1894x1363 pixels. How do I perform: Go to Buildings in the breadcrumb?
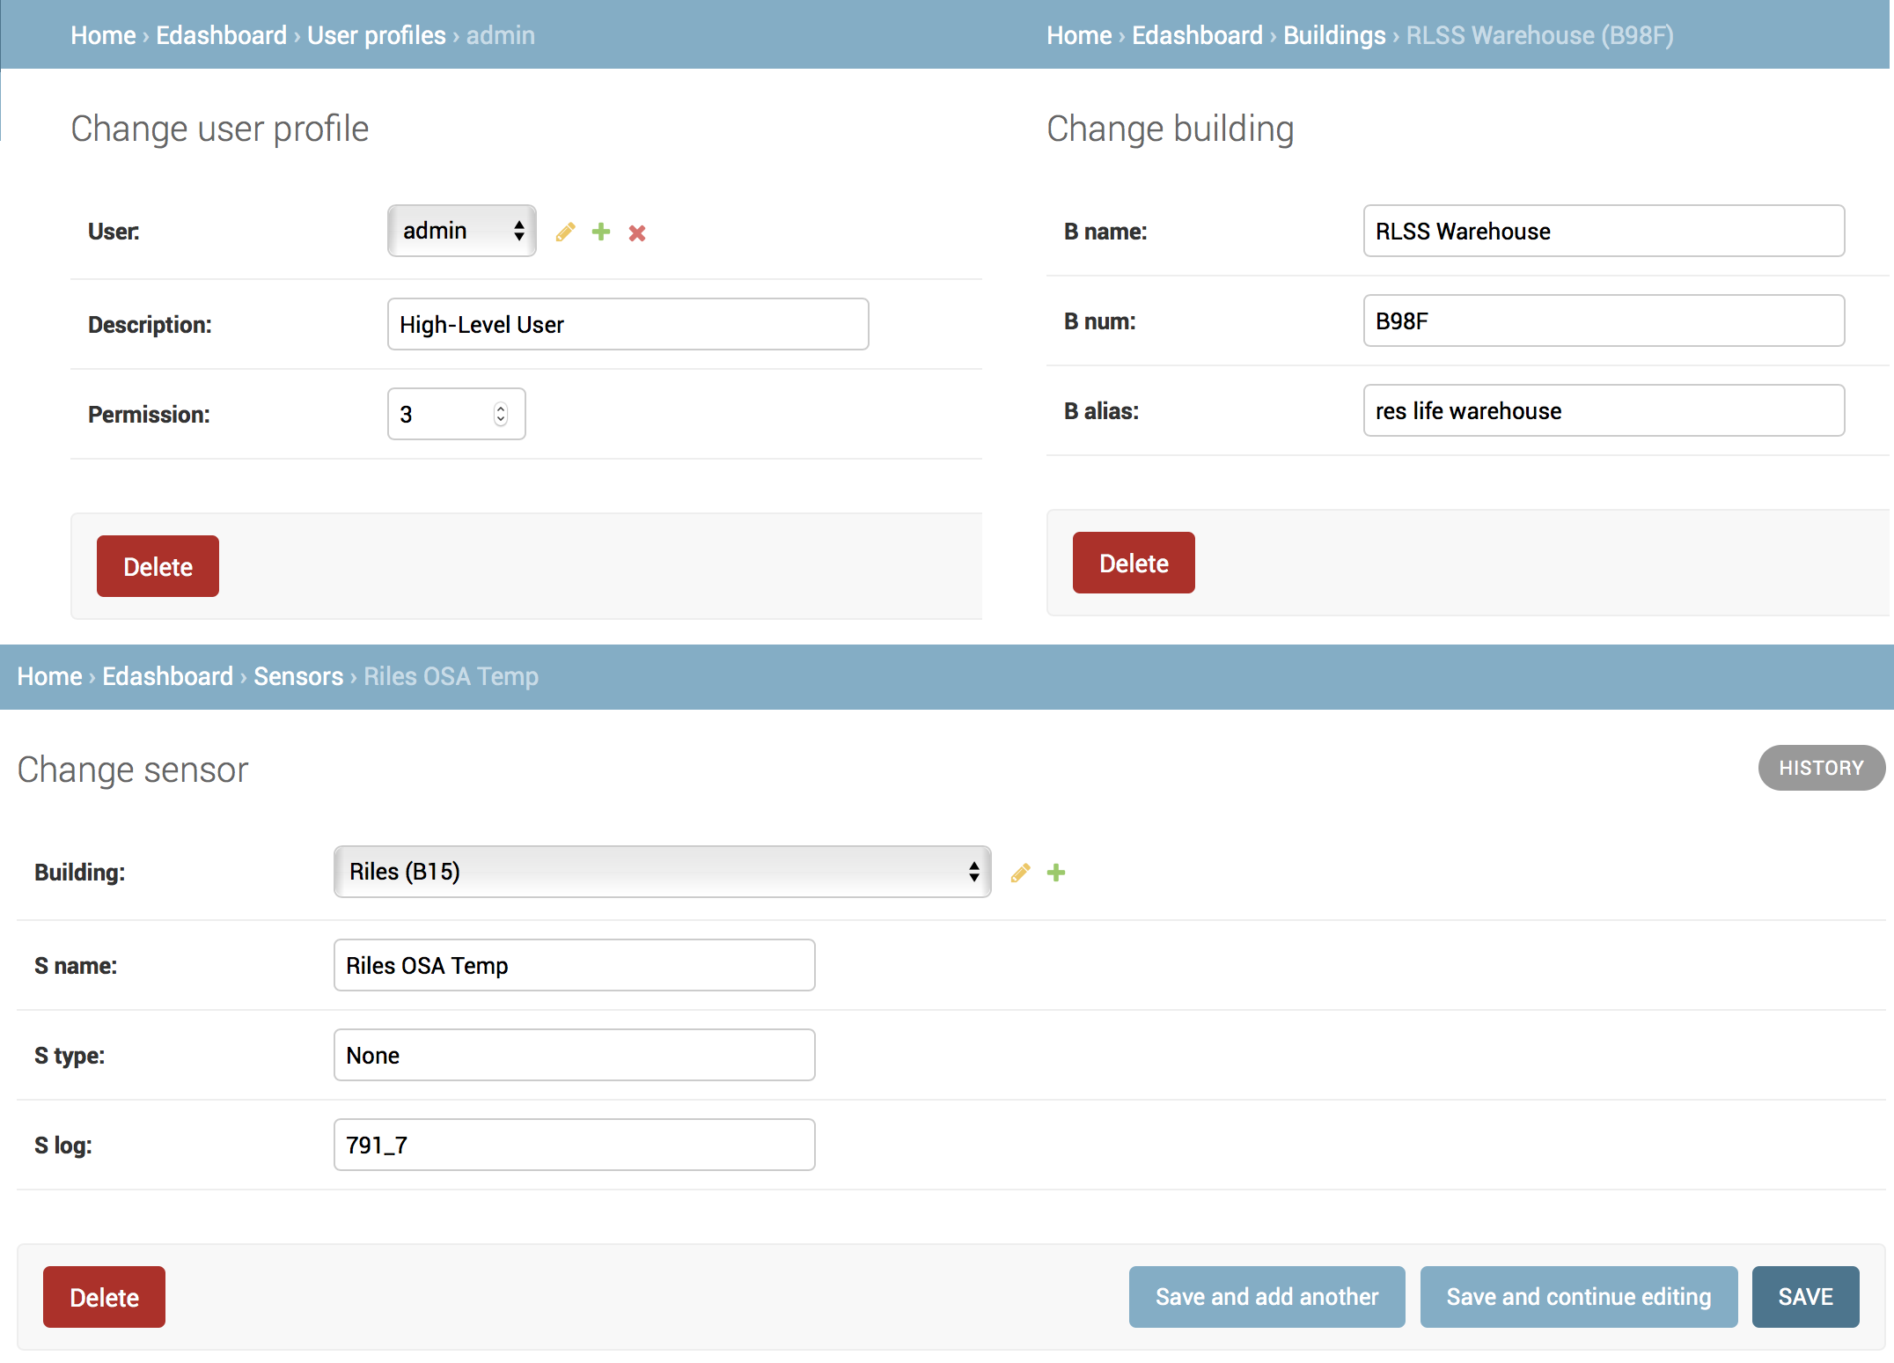[1334, 35]
